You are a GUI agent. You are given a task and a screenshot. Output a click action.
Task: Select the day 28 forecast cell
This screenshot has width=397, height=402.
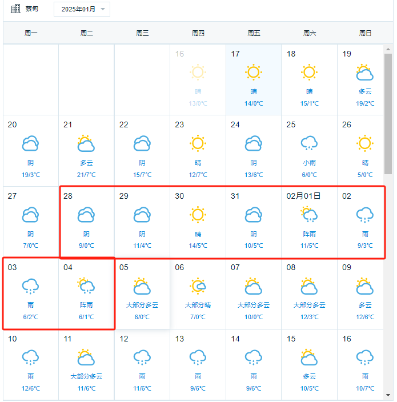pyautogui.click(x=86, y=222)
